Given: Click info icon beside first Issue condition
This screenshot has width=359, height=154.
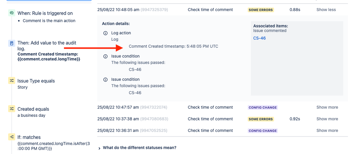Looking at the screenshot, I should click(105, 56).
